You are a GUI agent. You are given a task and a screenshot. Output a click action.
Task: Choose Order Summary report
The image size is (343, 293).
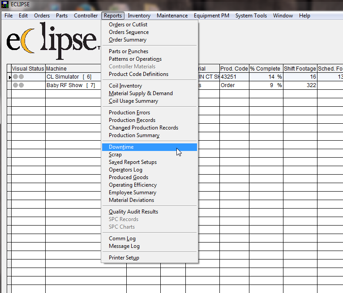150,40
